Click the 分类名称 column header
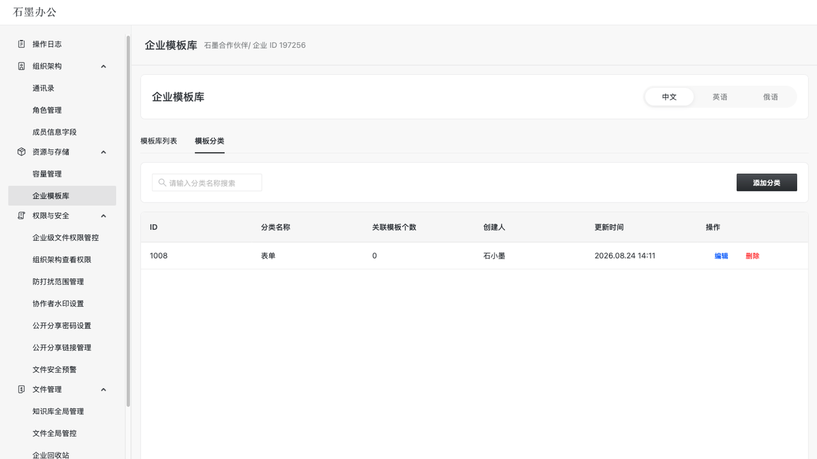 click(x=276, y=227)
